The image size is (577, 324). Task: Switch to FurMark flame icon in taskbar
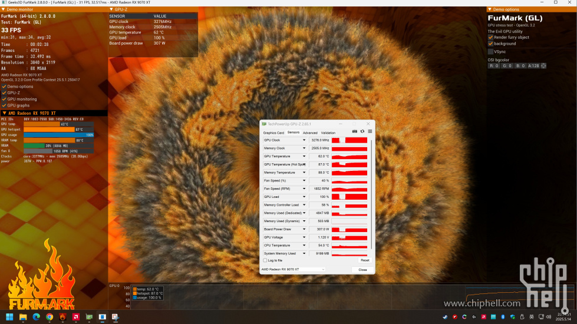62,317
